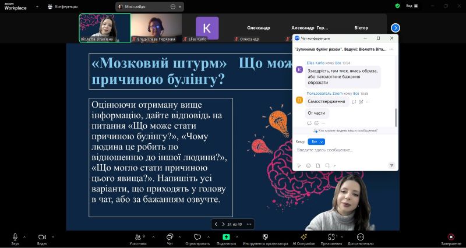The image size is (466, 248).
Task: Mute microphone with the Звук button
Action: click(15, 239)
